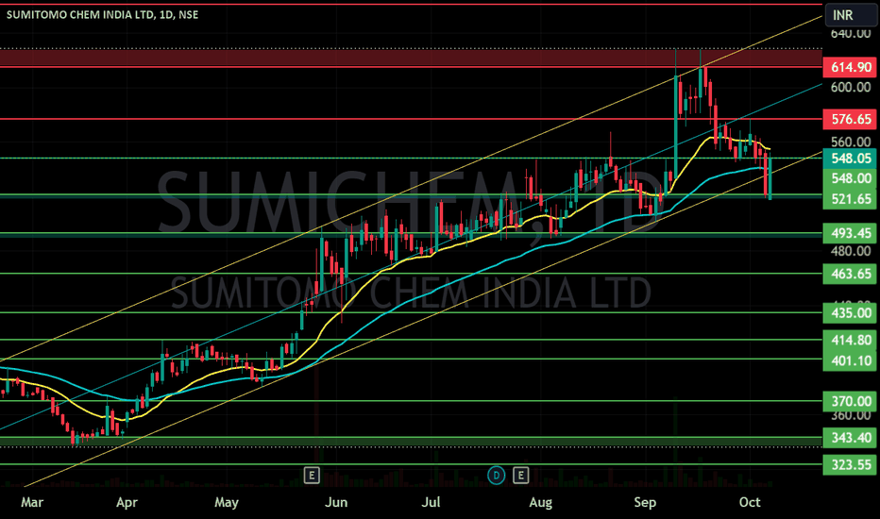Click the 370.00 support level label
The height and width of the screenshot is (519, 880).
coord(850,401)
